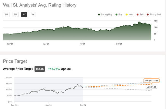Click the Oct '24 axis marker

(119, 44)
